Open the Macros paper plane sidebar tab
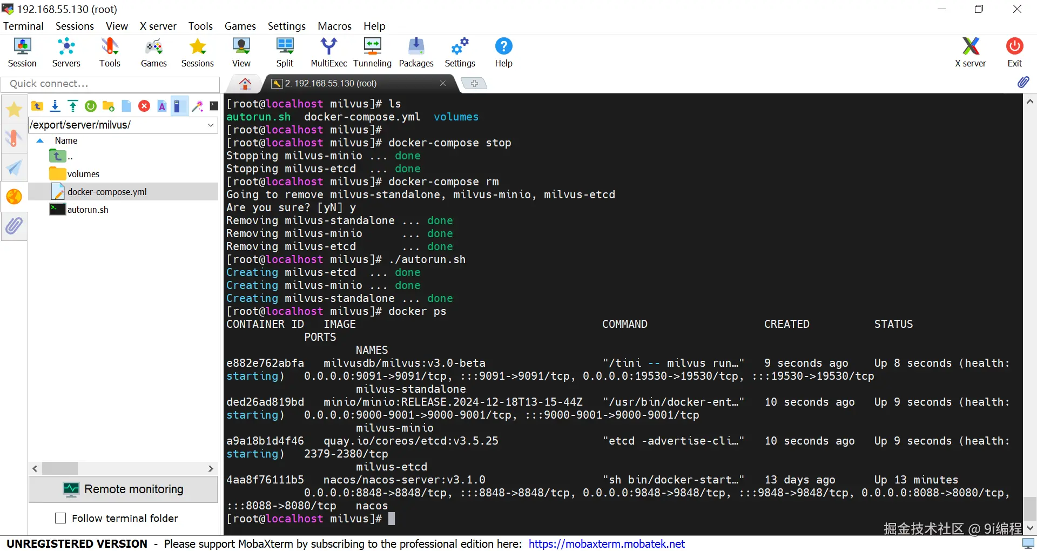This screenshot has width=1037, height=551. [x=14, y=167]
